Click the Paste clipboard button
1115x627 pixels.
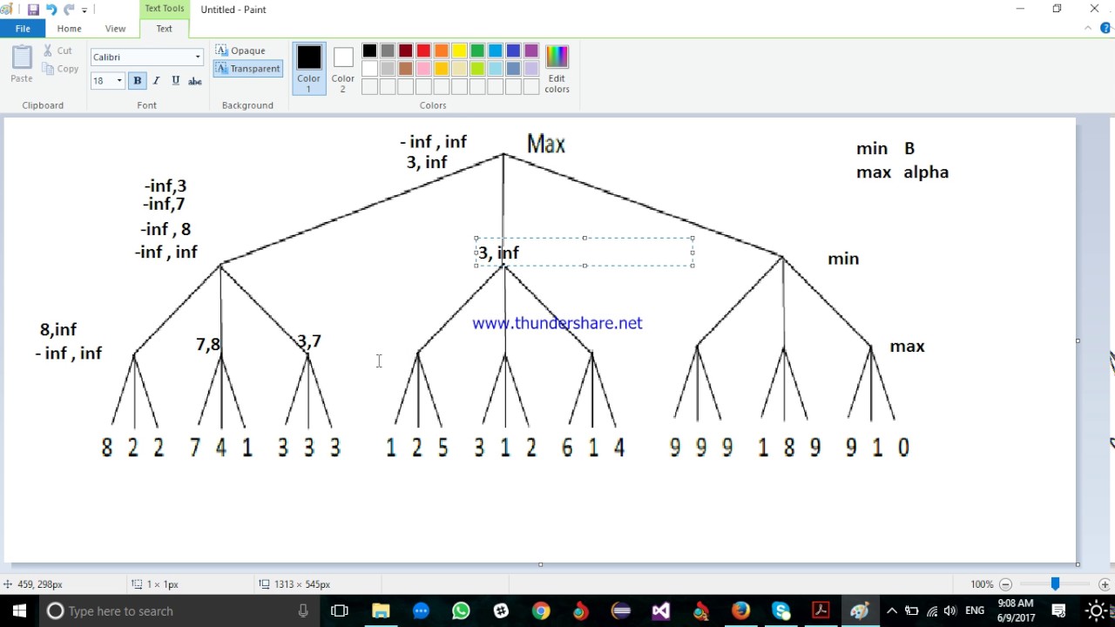pyautogui.click(x=22, y=64)
